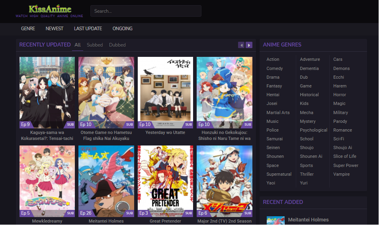The image size is (379, 225).
Task: Open the ONGOING menu item
Action: pos(122,29)
